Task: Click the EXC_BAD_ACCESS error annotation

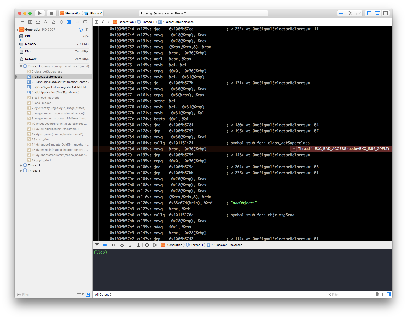Action: point(341,149)
